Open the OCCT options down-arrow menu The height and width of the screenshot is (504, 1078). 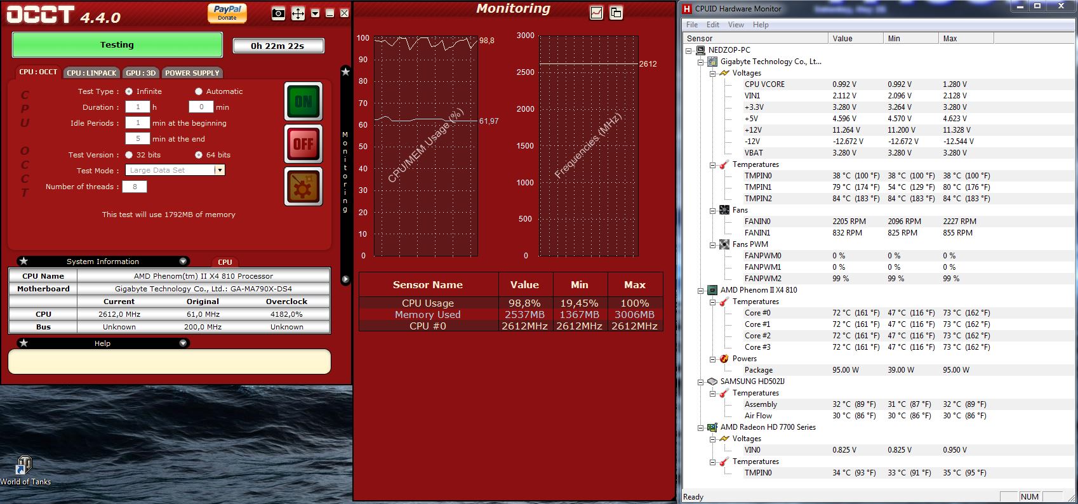(315, 13)
